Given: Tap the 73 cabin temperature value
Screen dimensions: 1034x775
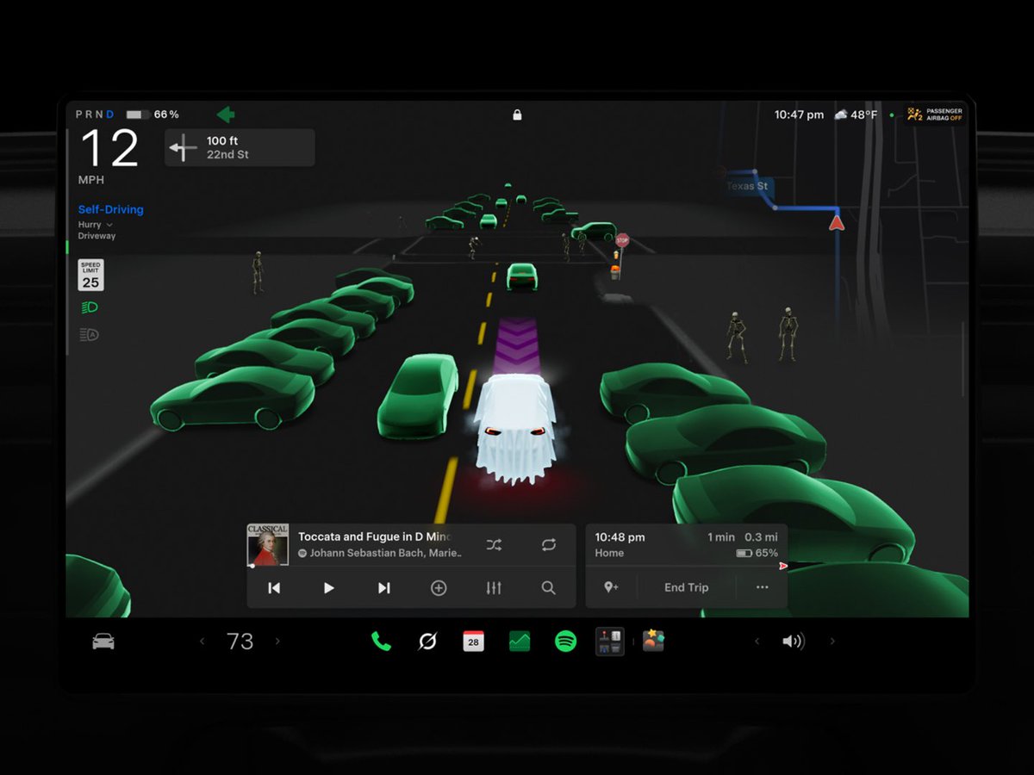Looking at the screenshot, I should (x=240, y=642).
